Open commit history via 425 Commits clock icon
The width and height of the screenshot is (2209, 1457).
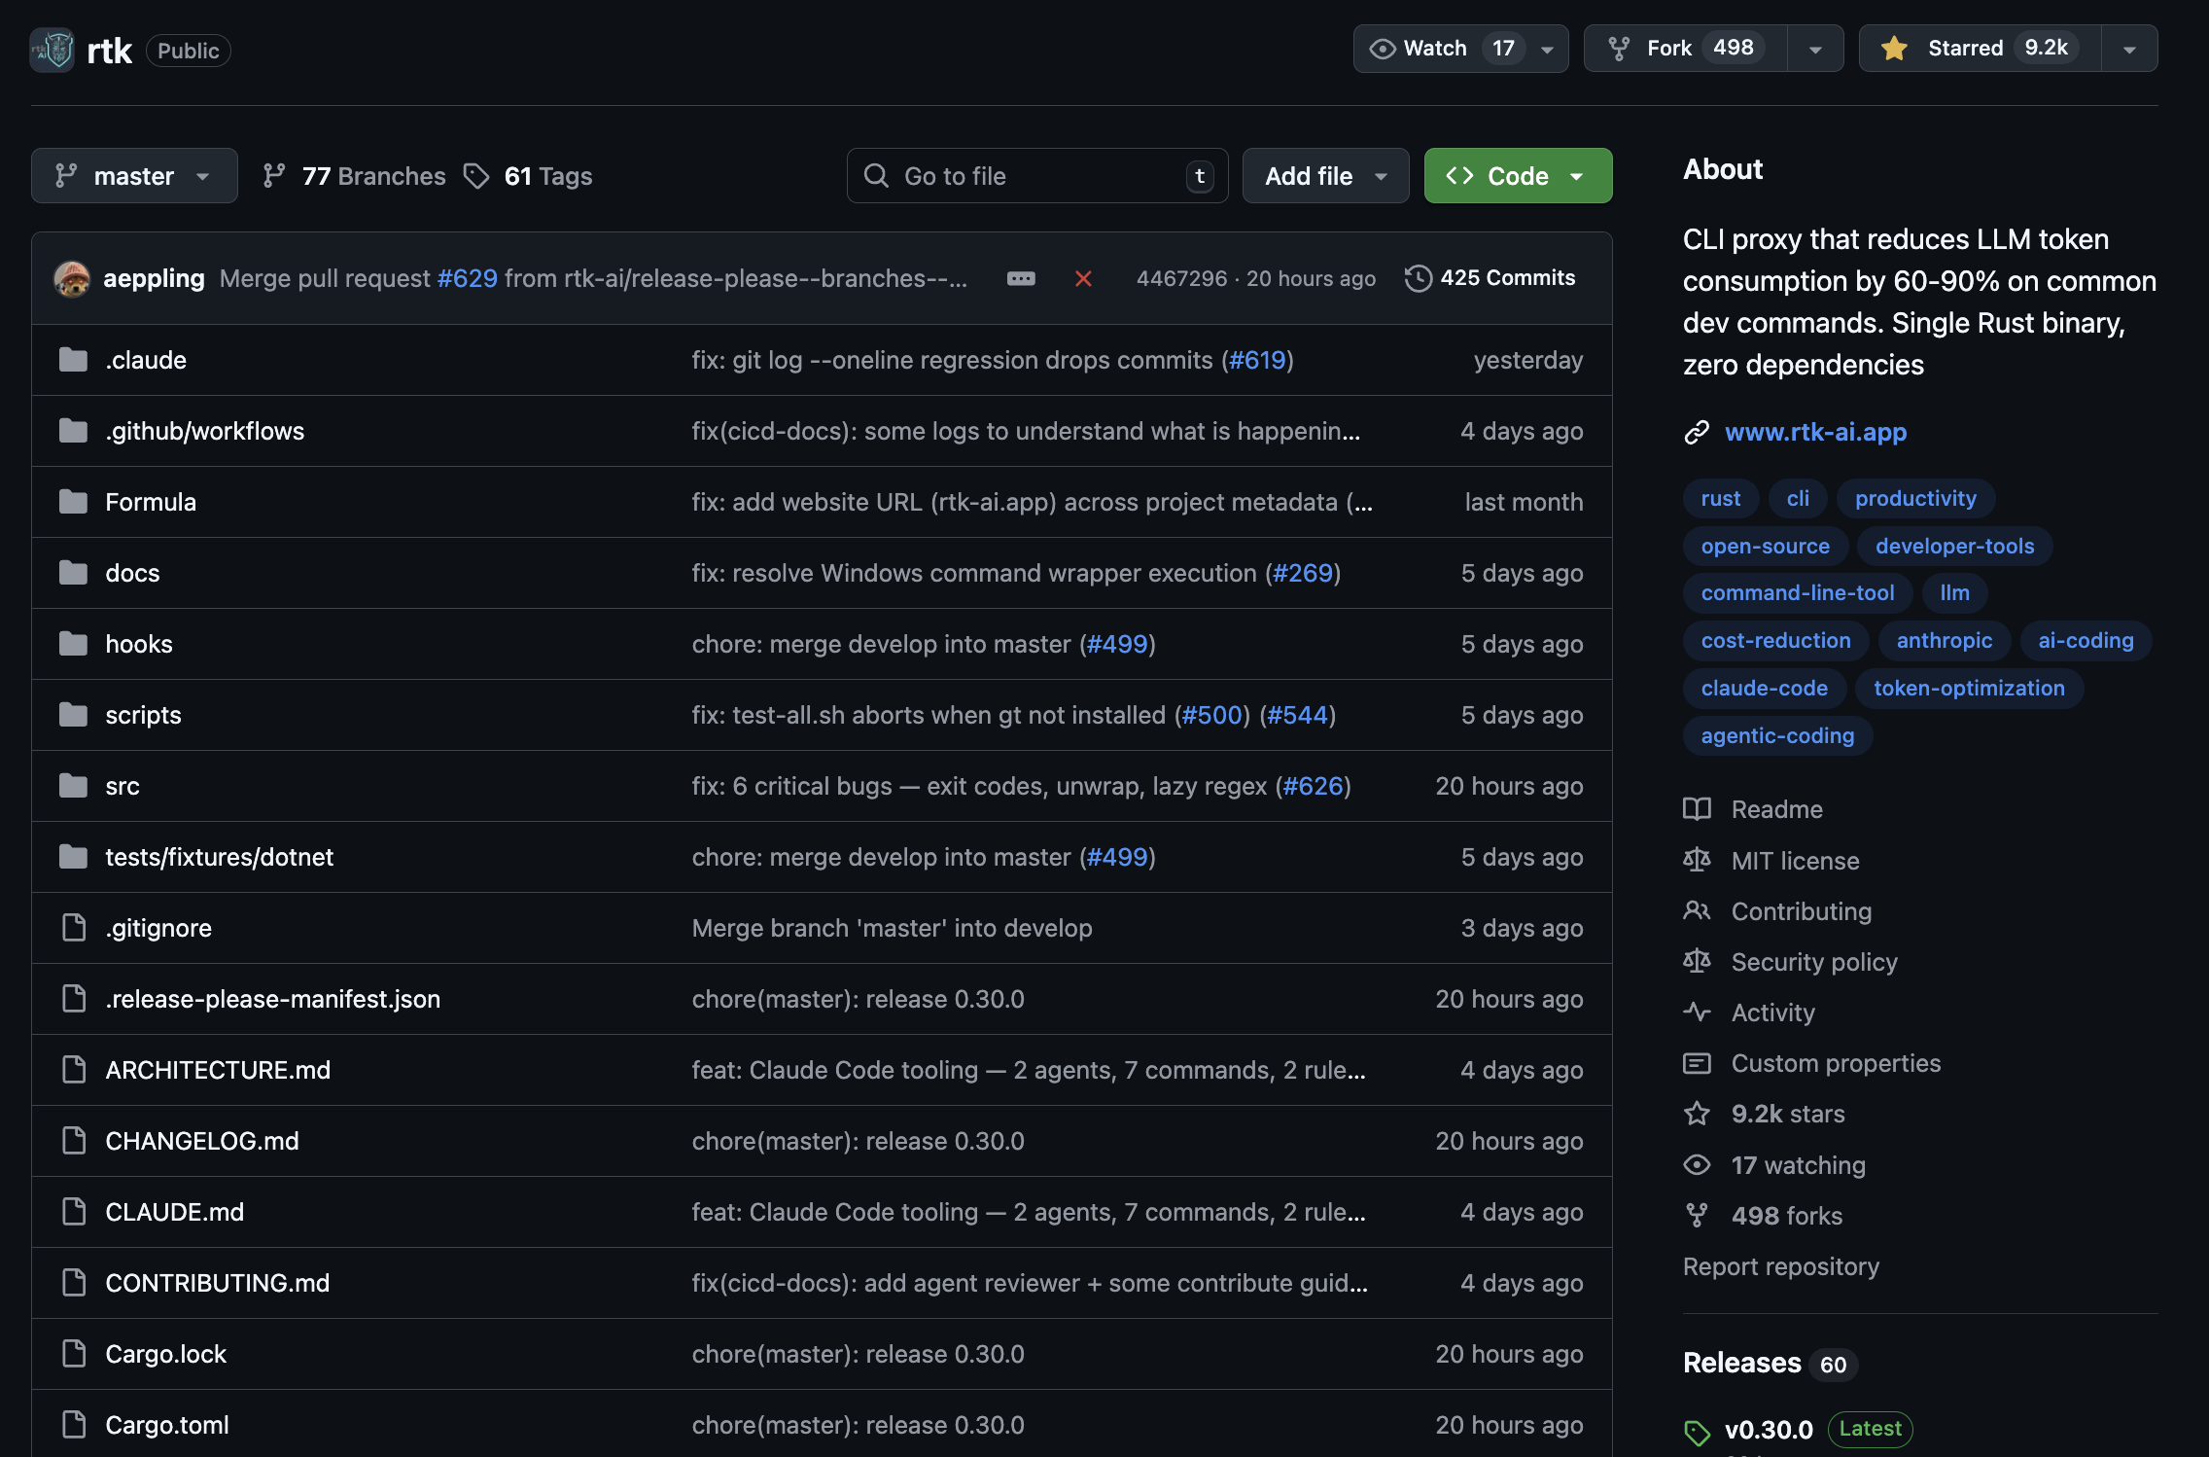[x=1418, y=278]
